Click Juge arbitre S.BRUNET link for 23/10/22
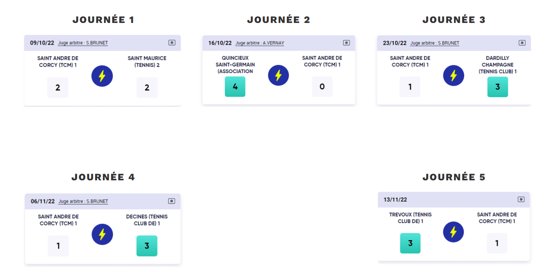546x272 pixels. pos(435,43)
